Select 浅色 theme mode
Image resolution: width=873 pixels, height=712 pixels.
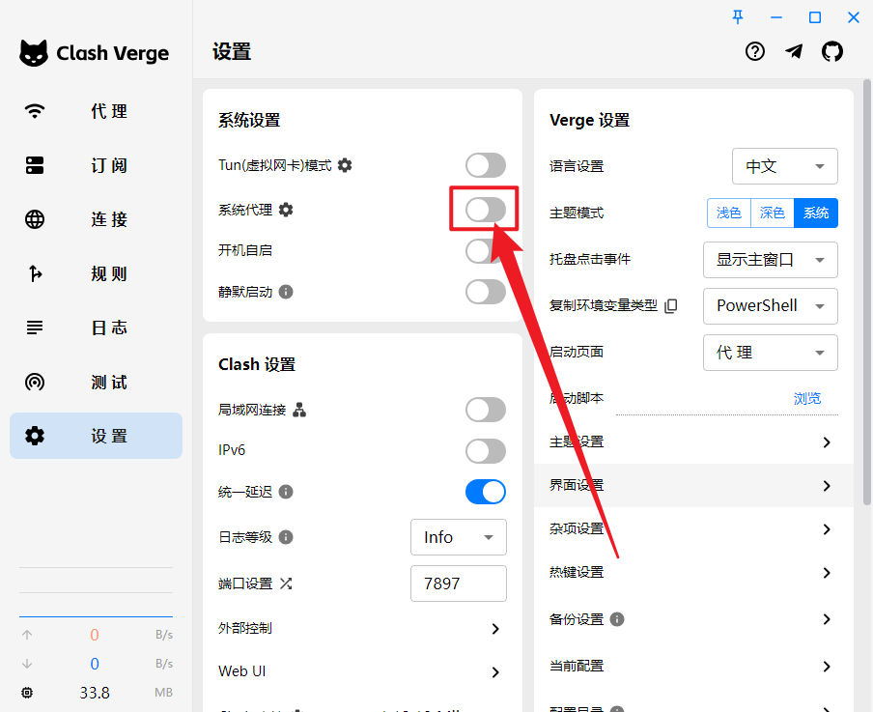point(729,213)
